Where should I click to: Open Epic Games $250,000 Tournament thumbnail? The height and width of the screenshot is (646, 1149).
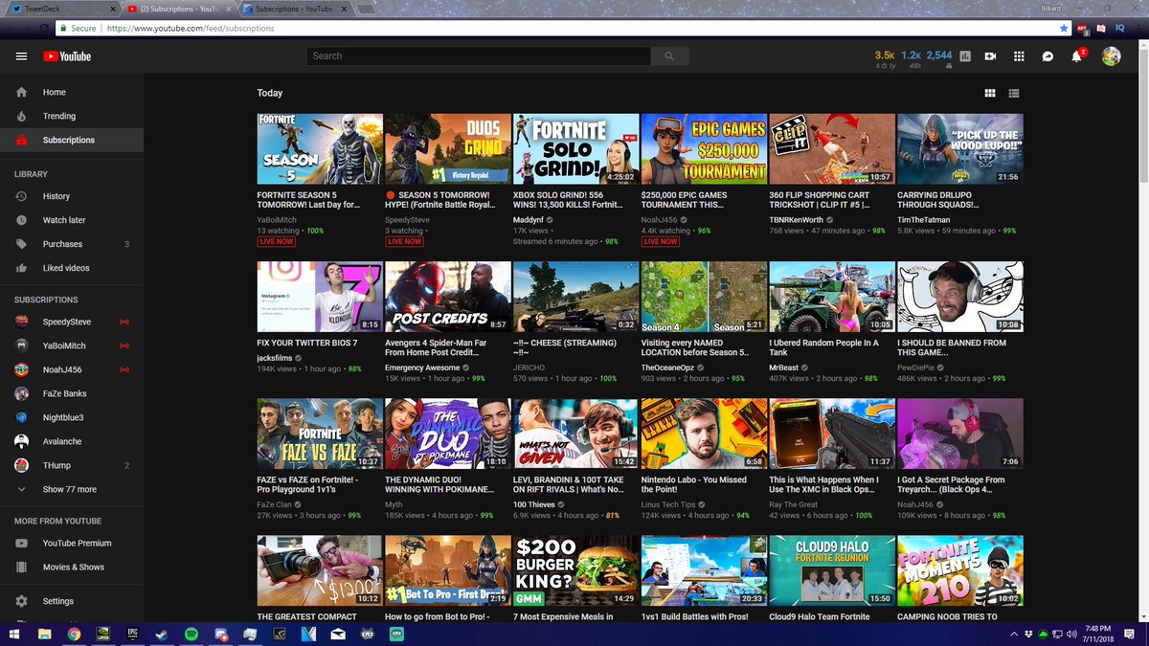704,149
